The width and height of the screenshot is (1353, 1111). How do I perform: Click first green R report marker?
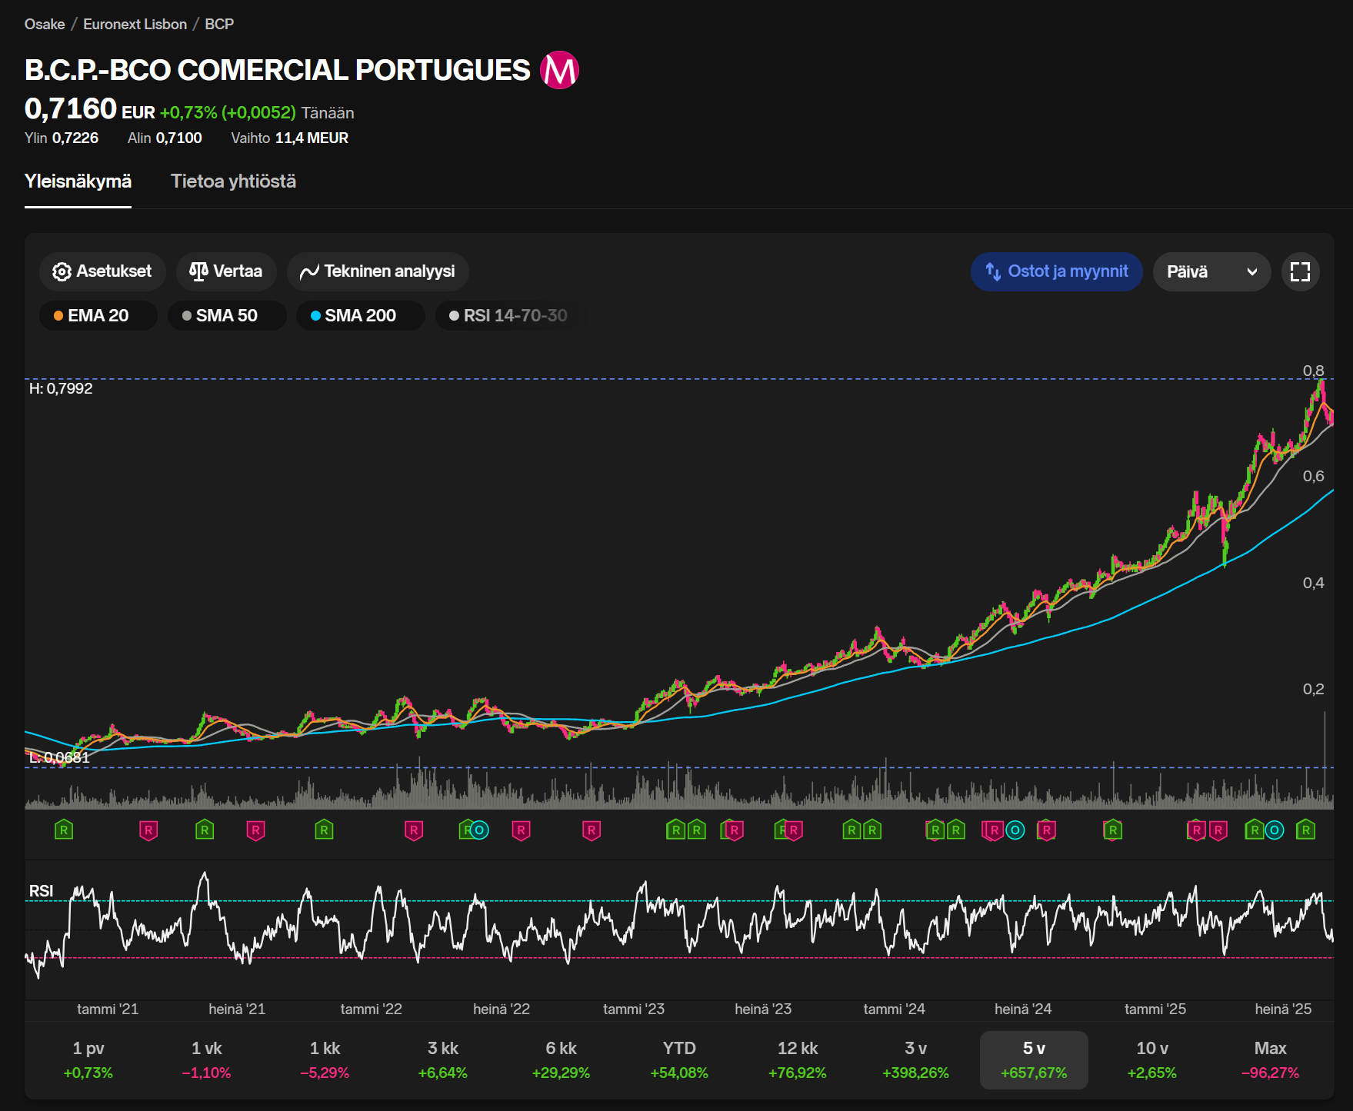(64, 830)
